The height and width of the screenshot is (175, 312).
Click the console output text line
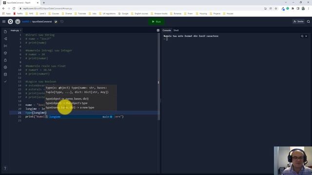coord(191,36)
